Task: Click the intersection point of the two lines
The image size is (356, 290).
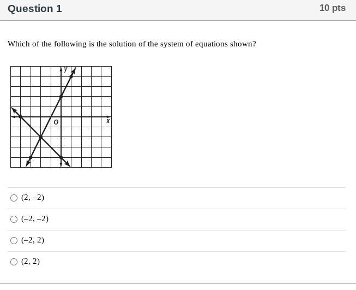Action: [x=41, y=137]
